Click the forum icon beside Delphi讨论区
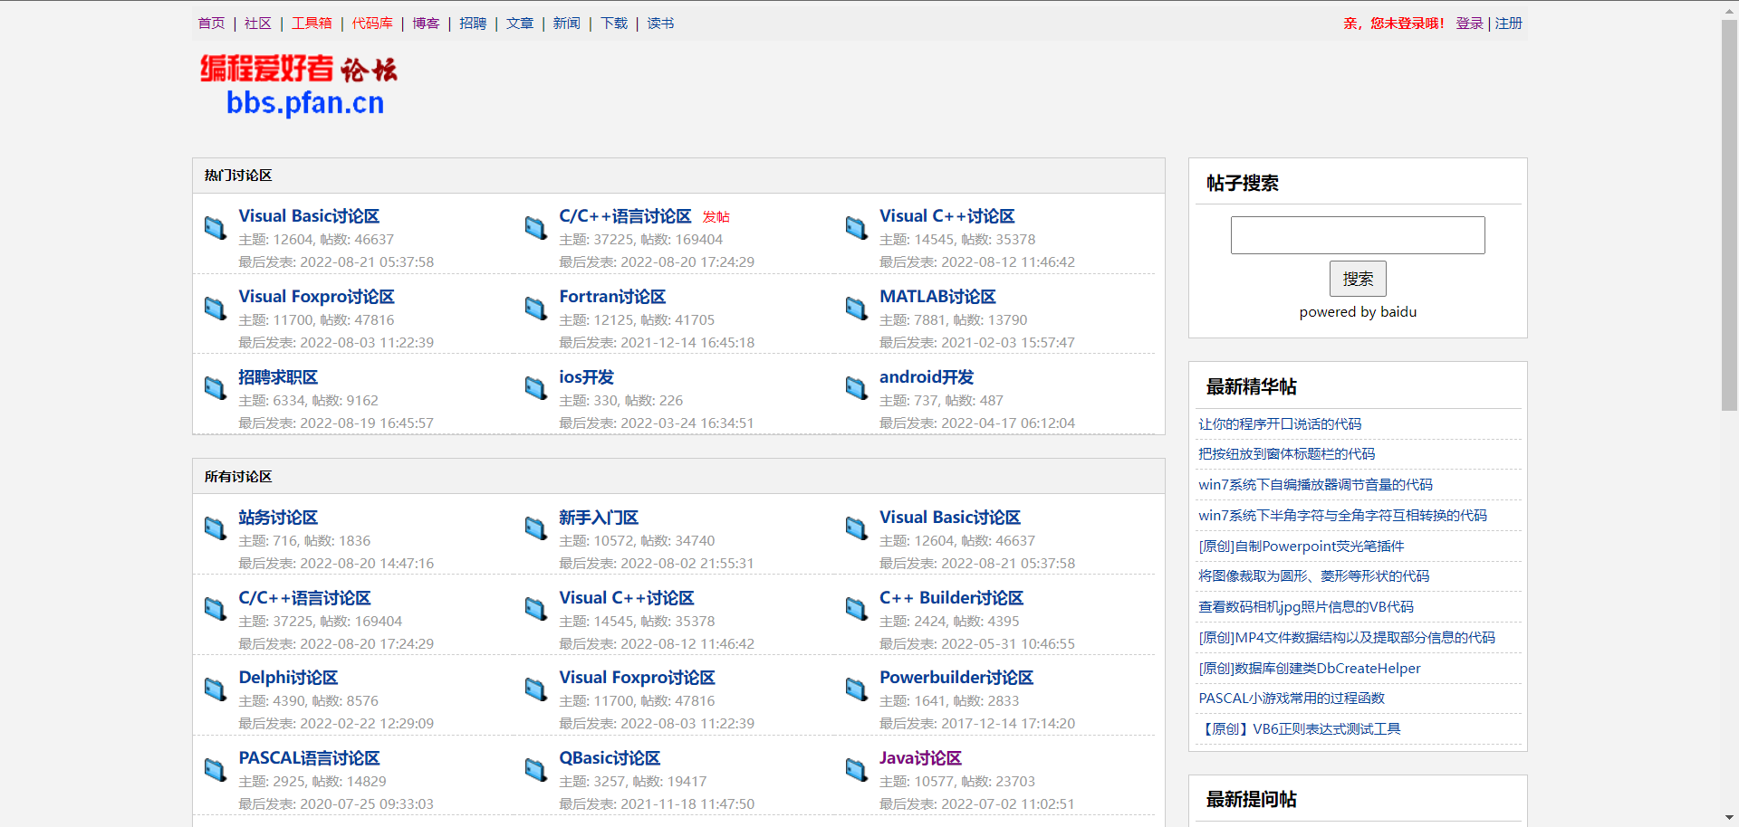1739x827 pixels. point(216,689)
